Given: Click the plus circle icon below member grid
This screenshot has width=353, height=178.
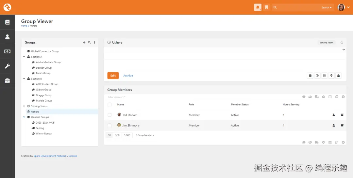Looking at the screenshot, I should 343,142.
